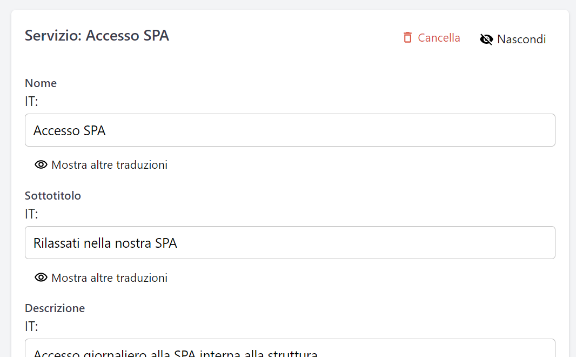Click the Sottotitolo field label

coord(53,196)
